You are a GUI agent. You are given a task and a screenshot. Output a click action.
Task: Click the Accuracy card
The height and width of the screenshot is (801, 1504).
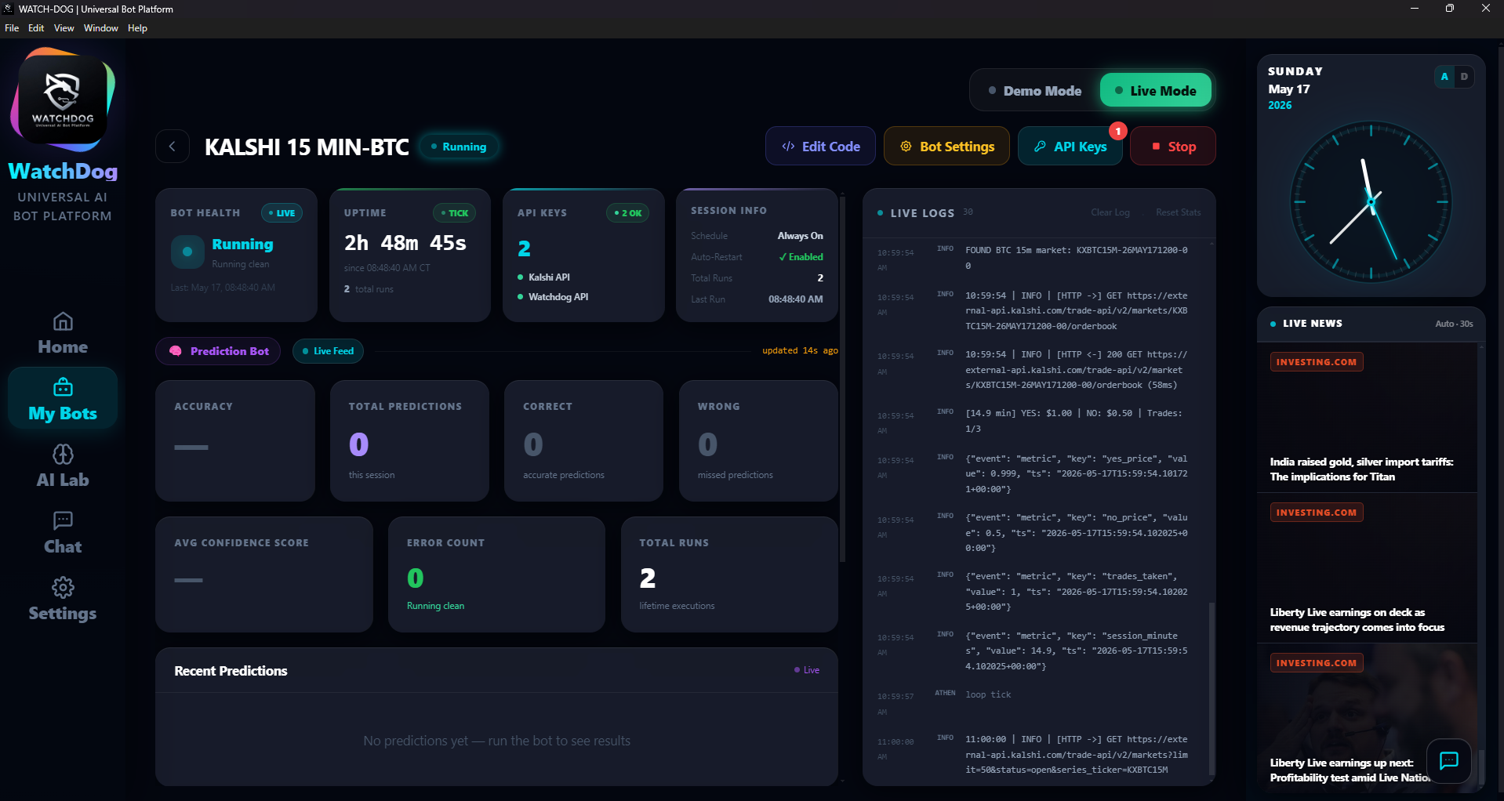point(235,440)
